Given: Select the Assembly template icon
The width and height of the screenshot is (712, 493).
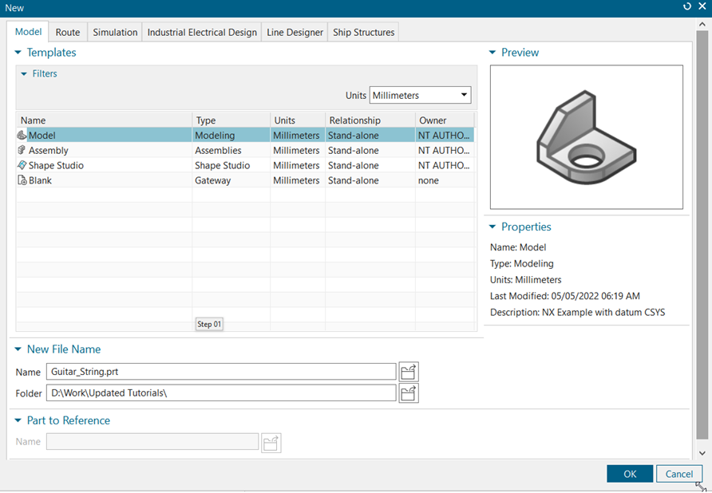Looking at the screenshot, I should tap(22, 150).
